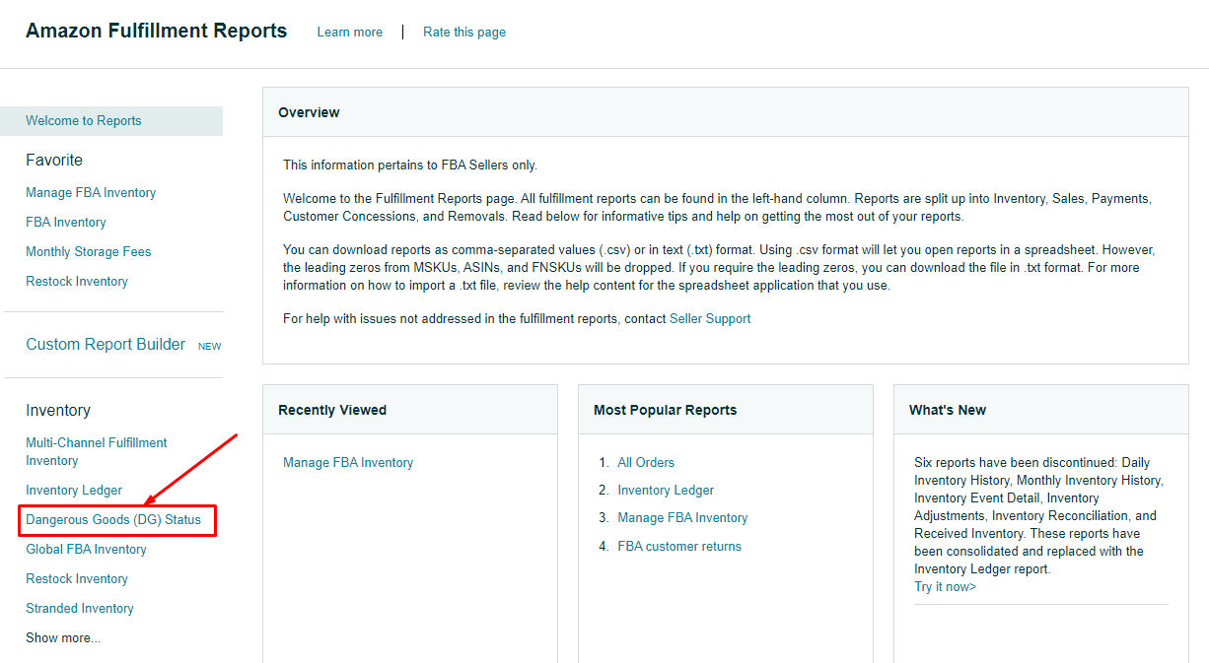Click Rate this page link

pyautogui.click(x=464, y=33)
